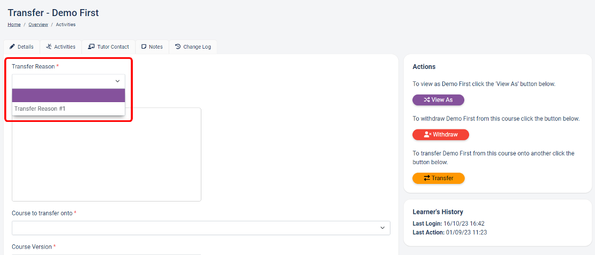Follow the Home breadcrumb link

point(14,25)
